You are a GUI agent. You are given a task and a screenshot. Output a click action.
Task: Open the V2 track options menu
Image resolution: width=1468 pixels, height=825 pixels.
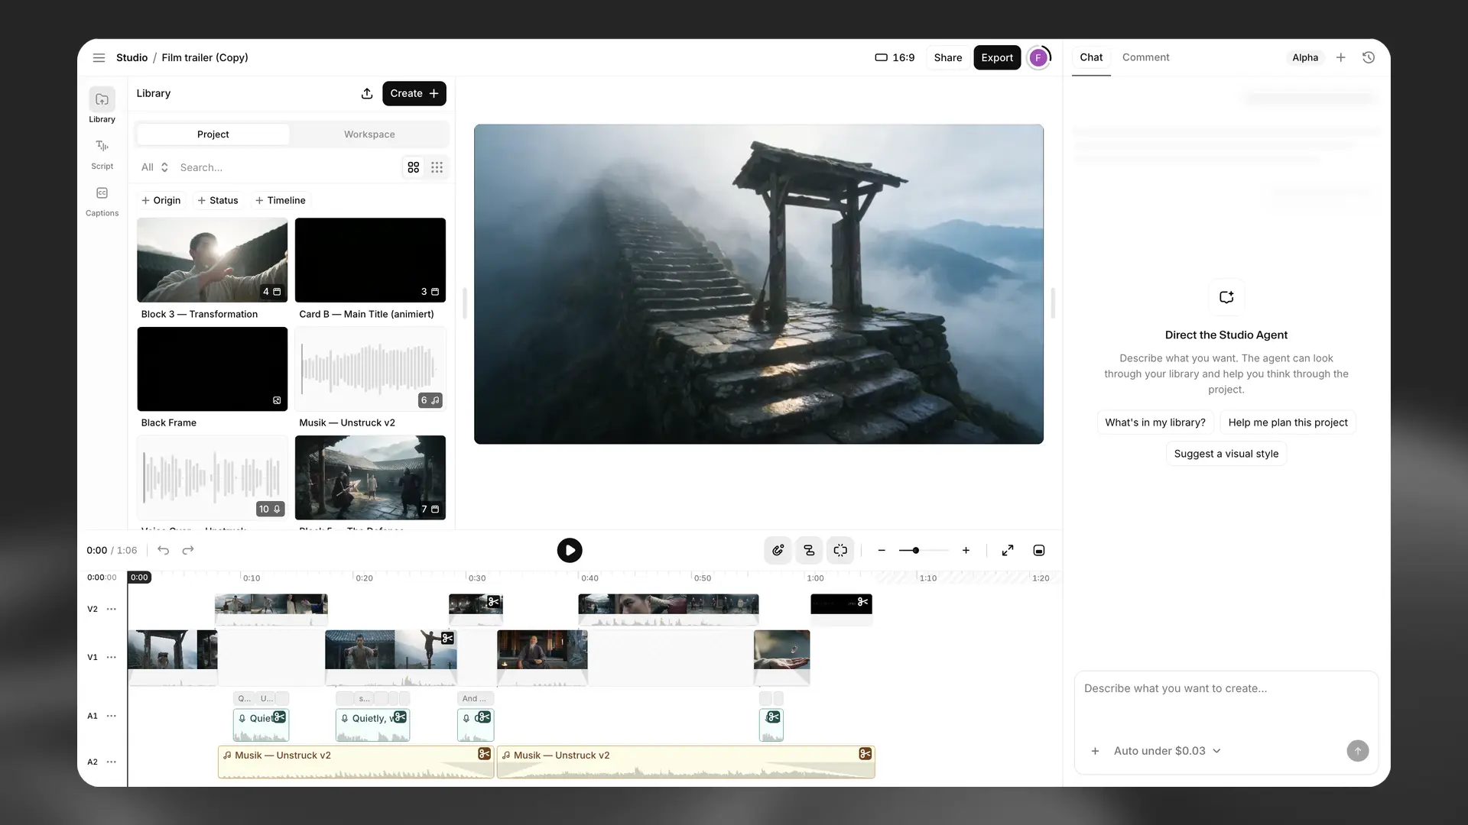[x=112, y=609]
